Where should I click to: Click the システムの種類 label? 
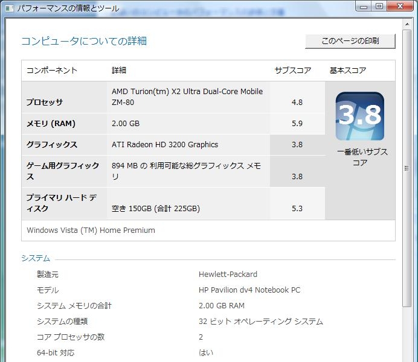click(62, 321)
